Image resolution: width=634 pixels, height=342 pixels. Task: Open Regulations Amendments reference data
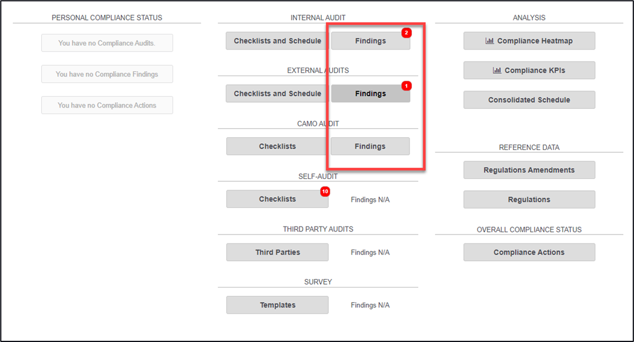(529, 170)
